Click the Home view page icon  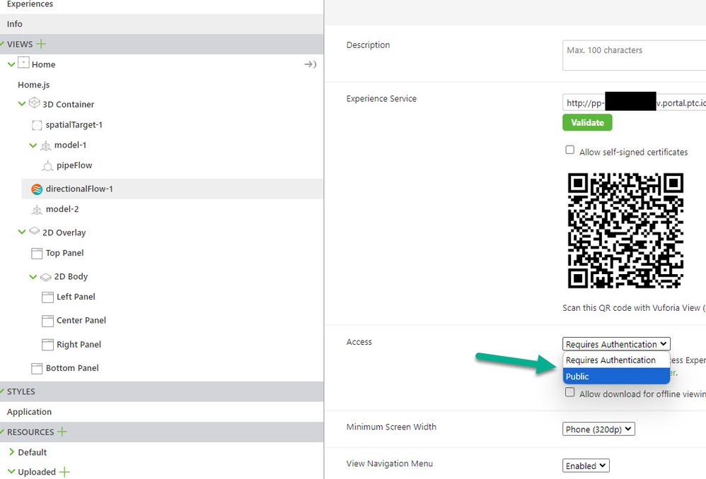(23, 62)
